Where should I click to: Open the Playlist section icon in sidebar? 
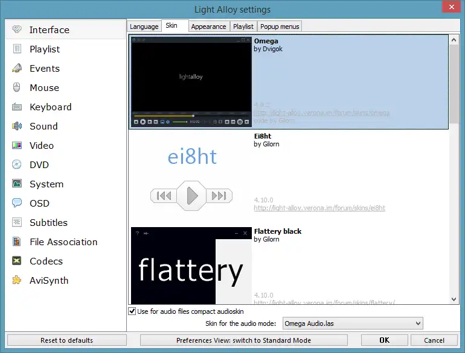point(17,49)
